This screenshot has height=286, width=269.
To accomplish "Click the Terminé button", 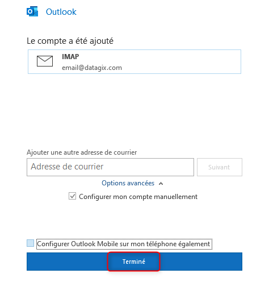I will coord(134,262).
